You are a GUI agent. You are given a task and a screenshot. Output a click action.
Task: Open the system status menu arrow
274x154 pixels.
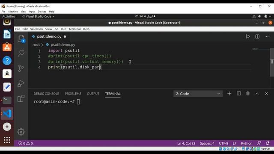point(270,16)
